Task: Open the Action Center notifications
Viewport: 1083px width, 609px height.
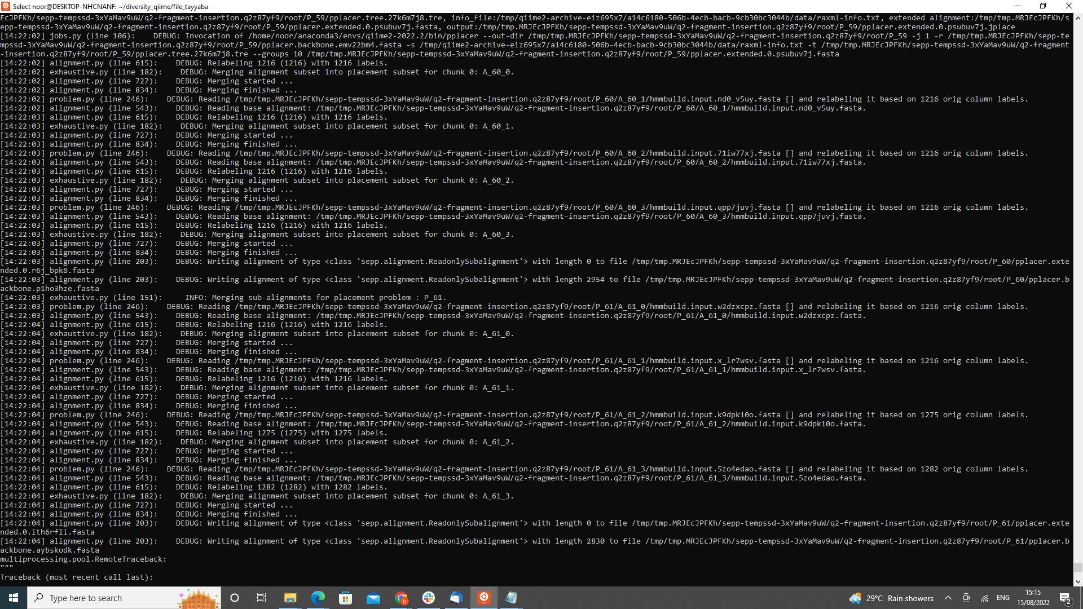Action: [x=1066, y=598]
